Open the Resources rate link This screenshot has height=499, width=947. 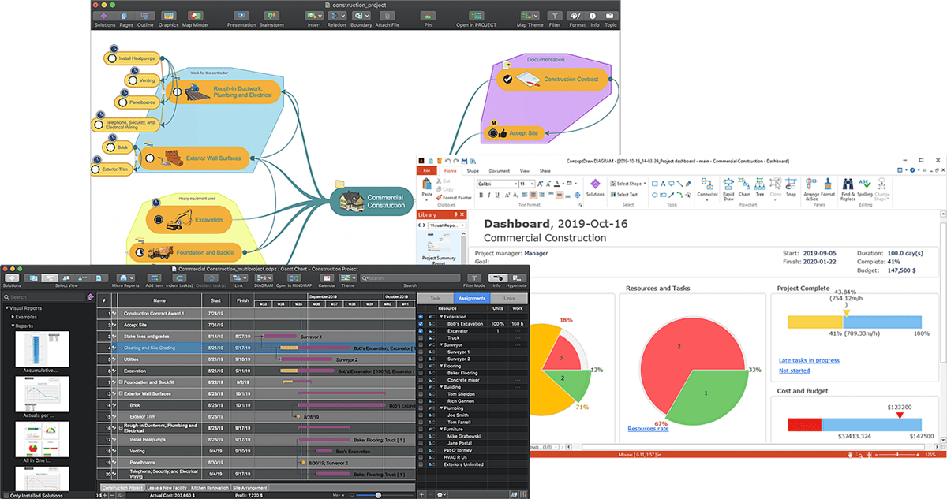pos(648,428)
